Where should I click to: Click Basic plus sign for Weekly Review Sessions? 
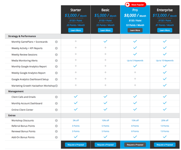tap(105, 54)
